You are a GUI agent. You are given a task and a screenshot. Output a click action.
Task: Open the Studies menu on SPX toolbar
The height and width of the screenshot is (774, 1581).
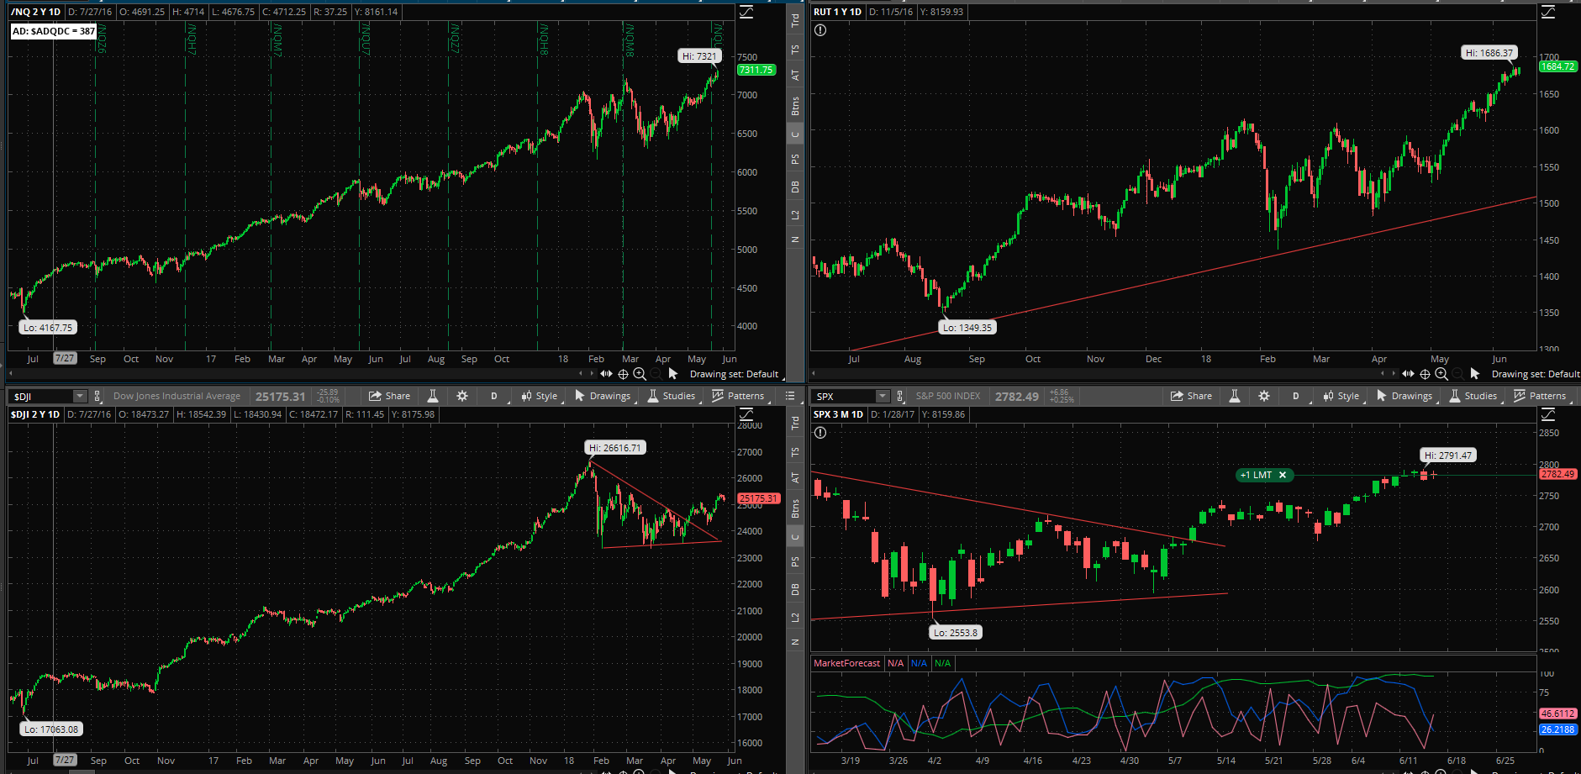pyautogui.click(x=1473, y=396)
